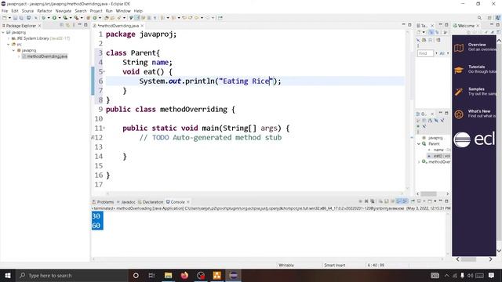
Task: Click Remove All Terminated Launches icon in Console
Action: [373, 201]
